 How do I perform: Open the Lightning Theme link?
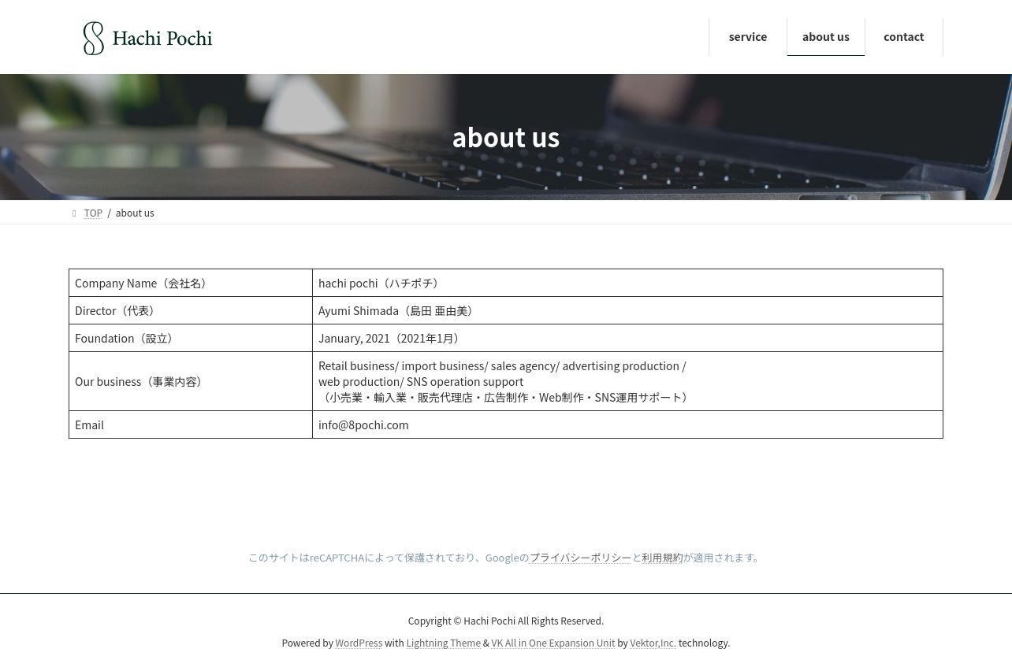tap(443, 643)
